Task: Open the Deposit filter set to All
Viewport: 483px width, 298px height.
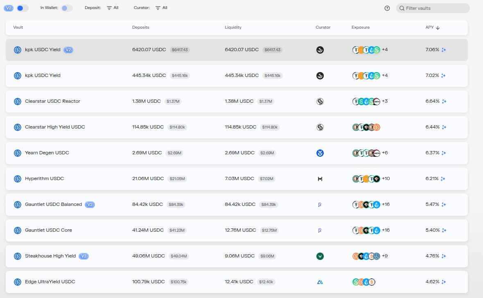Action: (112, 7)
